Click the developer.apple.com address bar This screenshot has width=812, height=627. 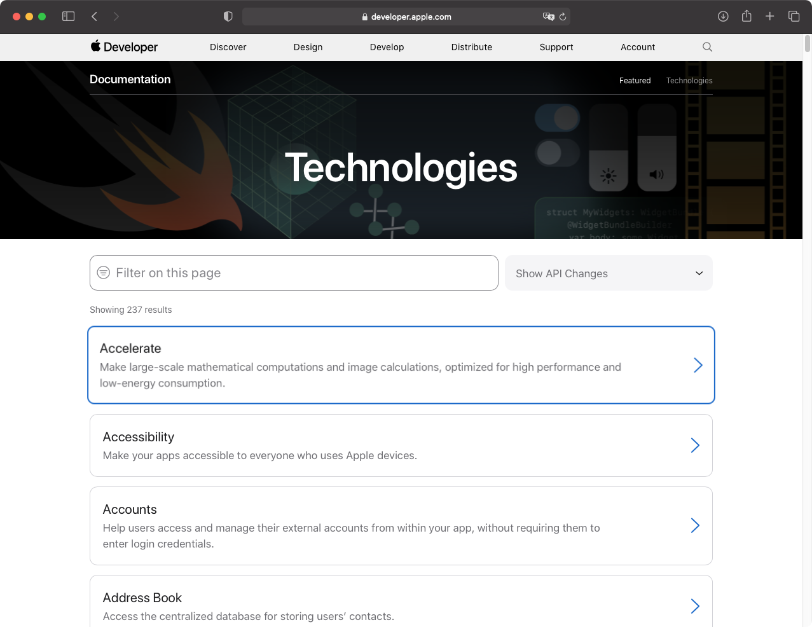click(x=406, y=17)
